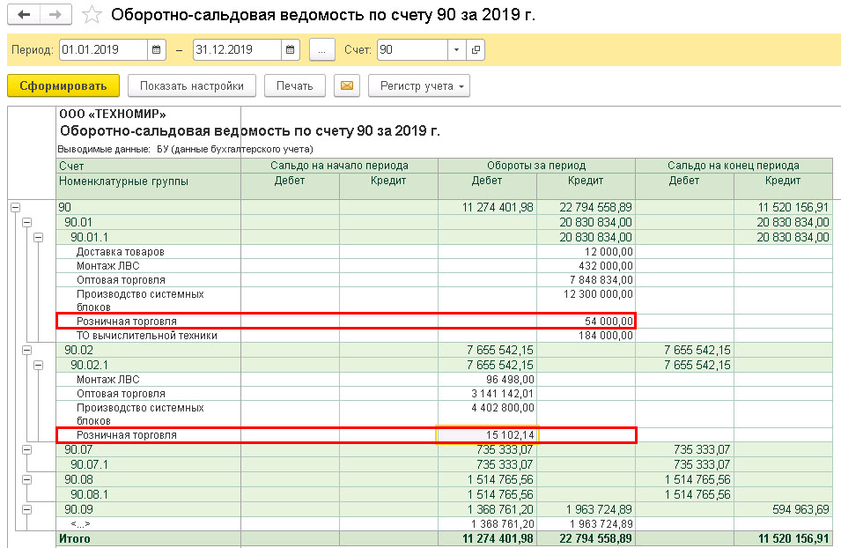Open the Счет dropdown list arrow
This screenshot has height=548, width=841.
(x=456, y=50)
